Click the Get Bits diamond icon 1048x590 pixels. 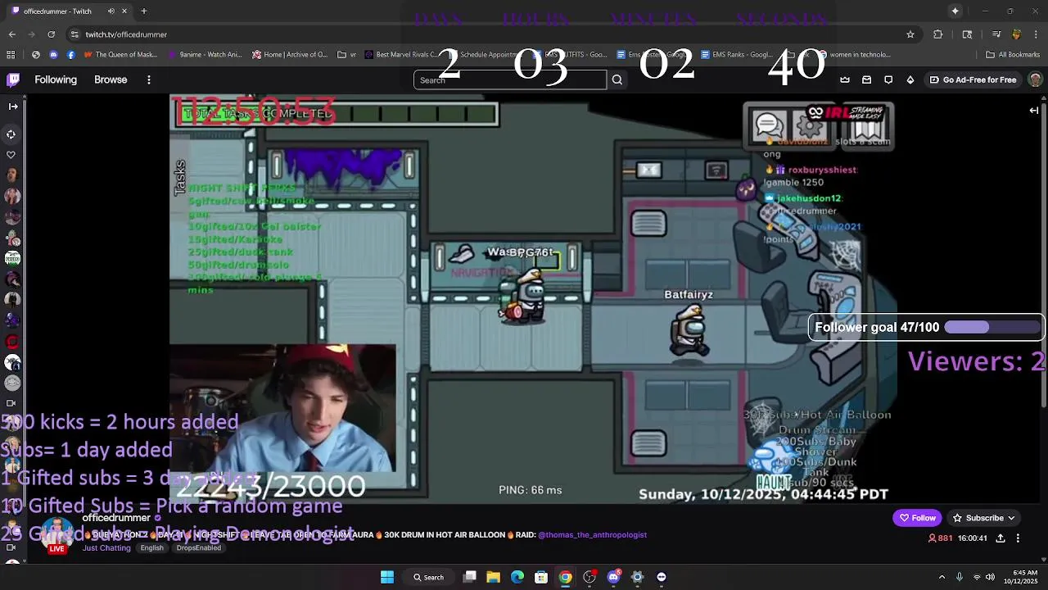point(910,79)
